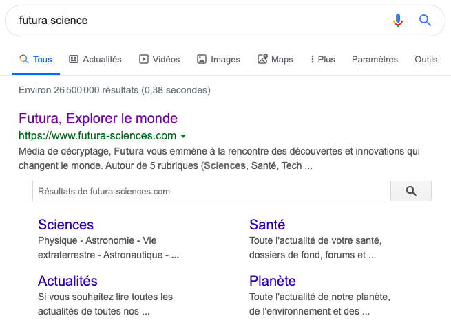Switch to the Maps search tab

coord(275,59)
